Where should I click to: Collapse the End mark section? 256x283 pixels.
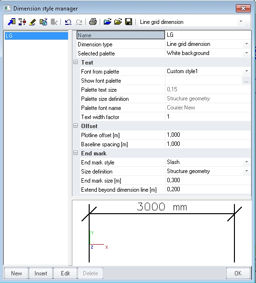(x=75, y=153)
